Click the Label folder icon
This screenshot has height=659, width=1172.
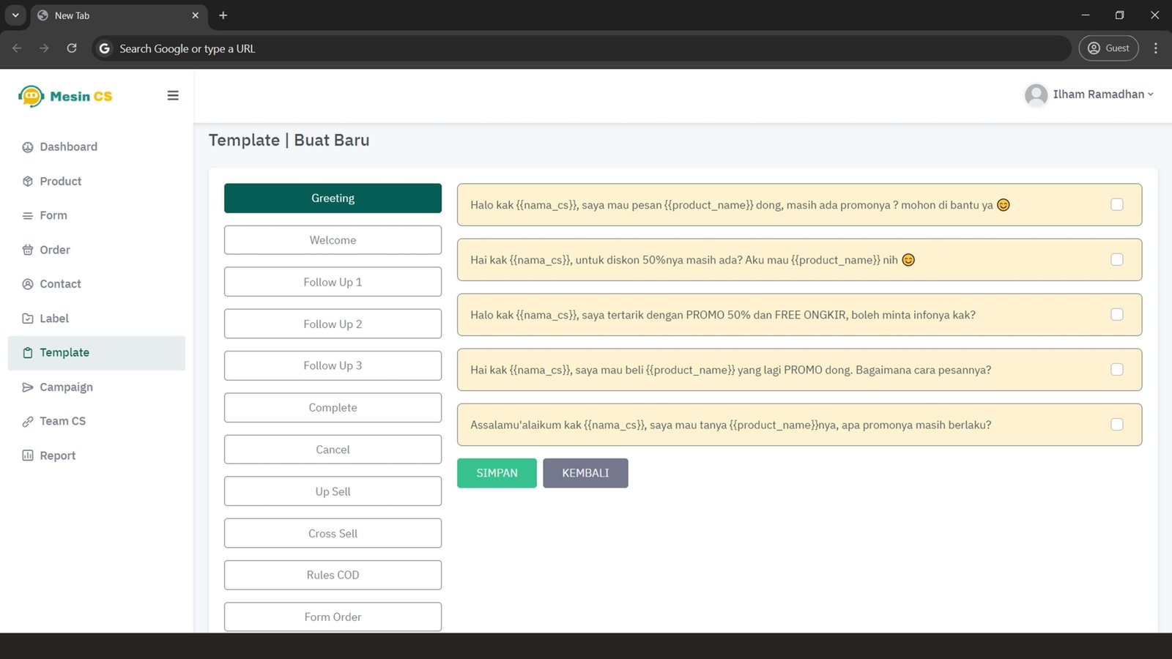pos(28,319)
